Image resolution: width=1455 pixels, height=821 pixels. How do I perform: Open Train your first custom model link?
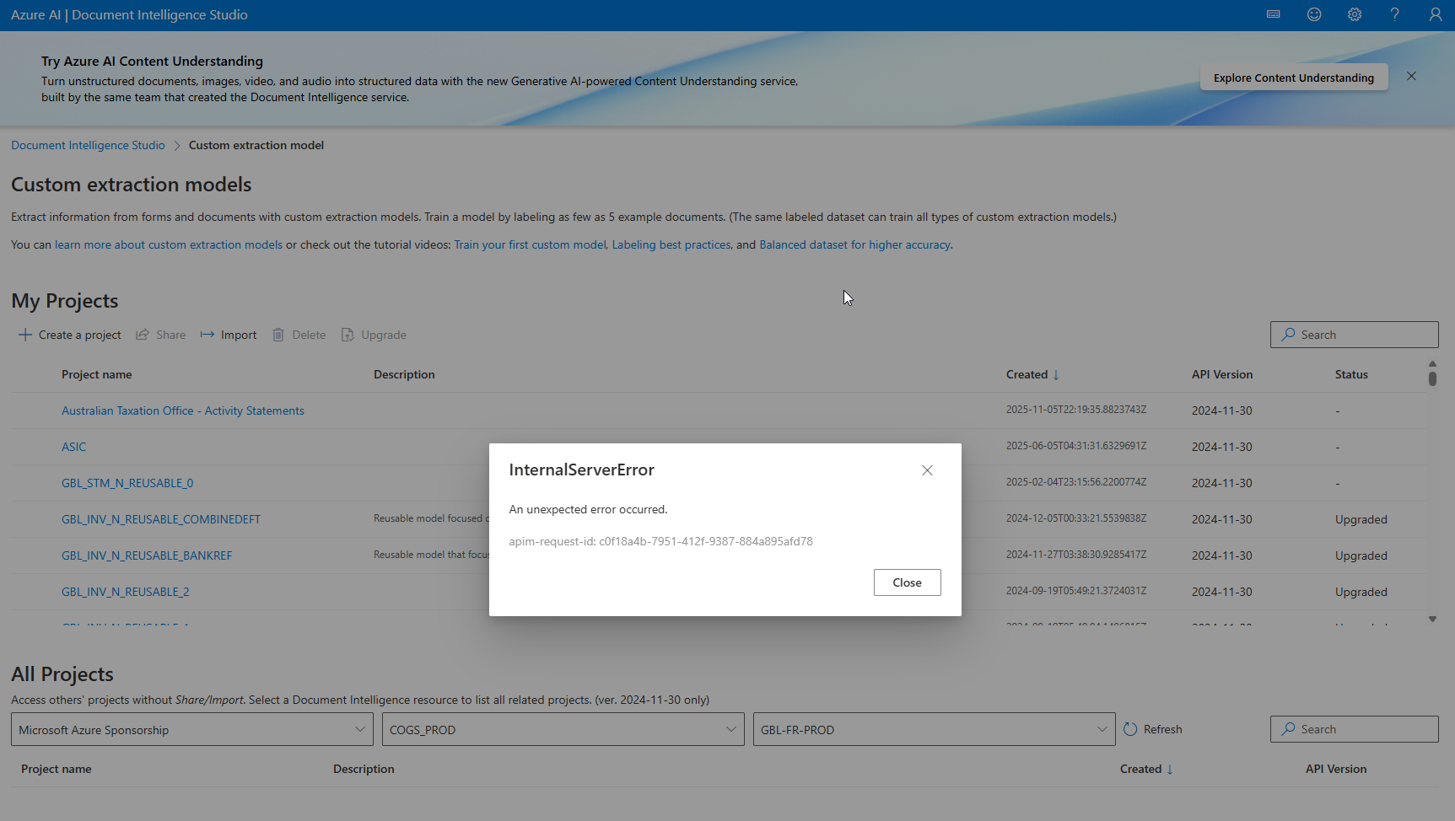coord(530,244)
